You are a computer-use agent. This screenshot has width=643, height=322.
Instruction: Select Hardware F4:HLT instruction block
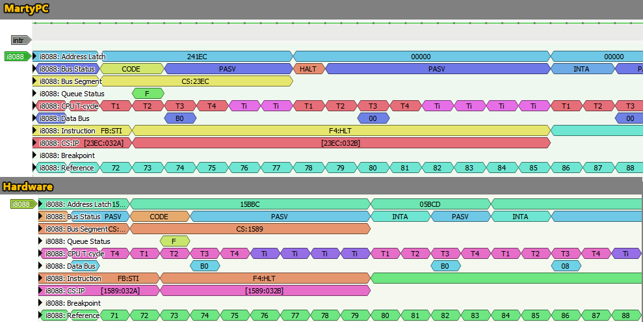(265, 278)
